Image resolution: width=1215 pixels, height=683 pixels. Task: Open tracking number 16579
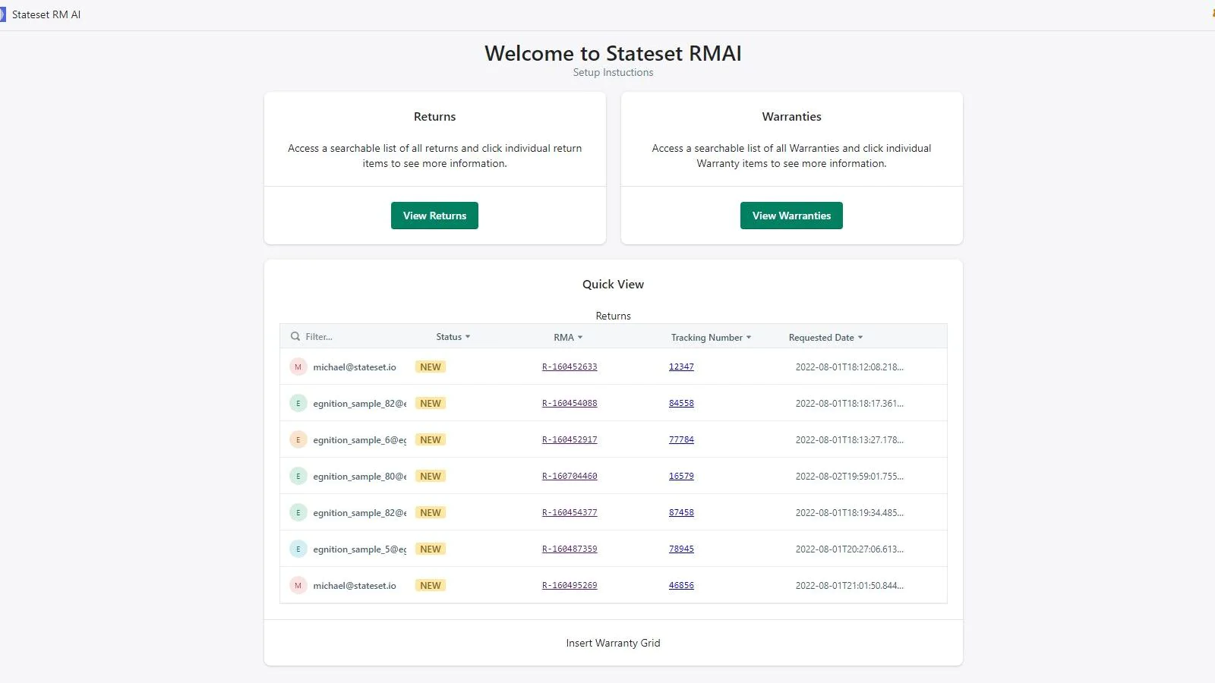pos(681,476)
